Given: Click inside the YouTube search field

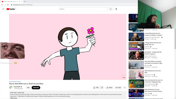Looking at the screenshot, I should (x=83, y=9).
